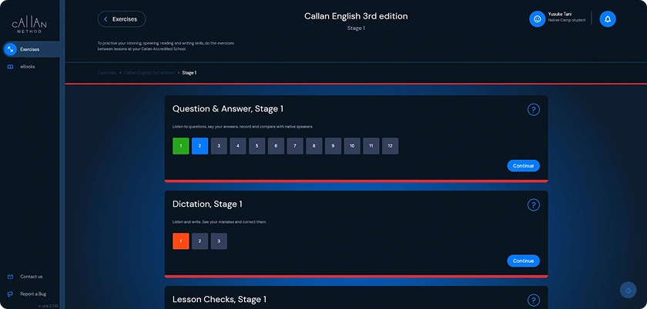
Task: Select orange Dictation exercise 1
Action: click(x=181, y=241)
